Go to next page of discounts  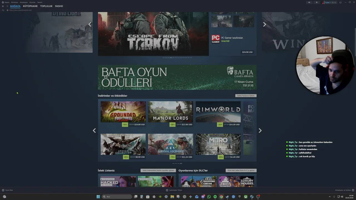[x=260, y=131]
